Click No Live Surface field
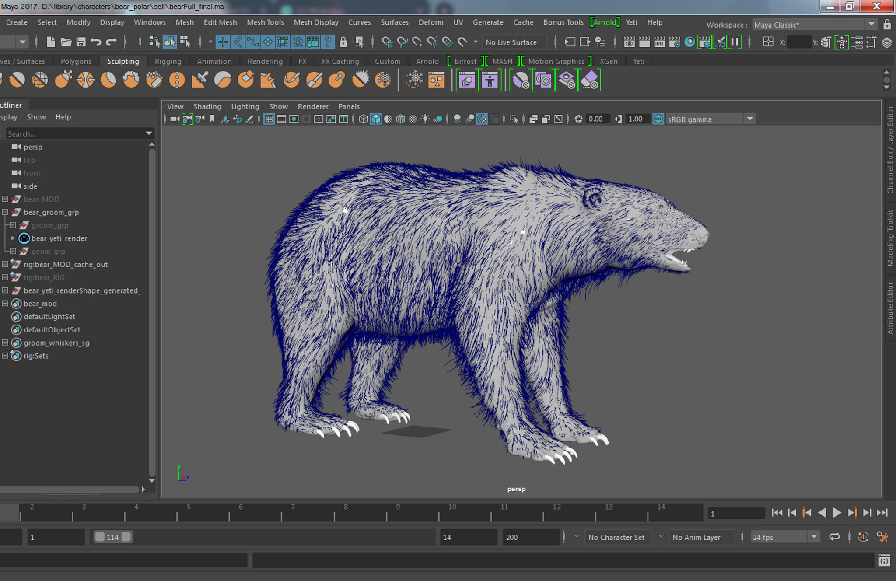The image size is (896, 581). (x=514, y=42)
